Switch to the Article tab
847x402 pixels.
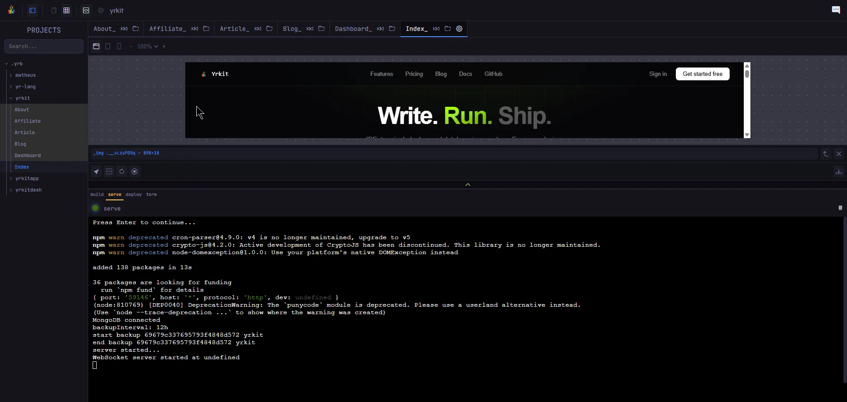[x=234, y=29]
